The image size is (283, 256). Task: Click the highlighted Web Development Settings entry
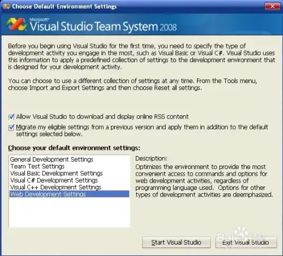click(70, 194)
